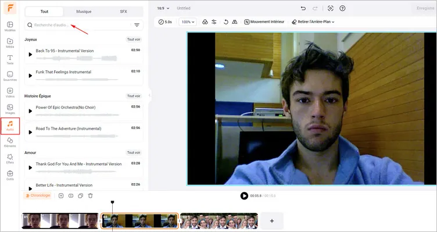437x232 pixels.
Task: Open the 100% zoom dropdown
Action: tap(188, 22)
